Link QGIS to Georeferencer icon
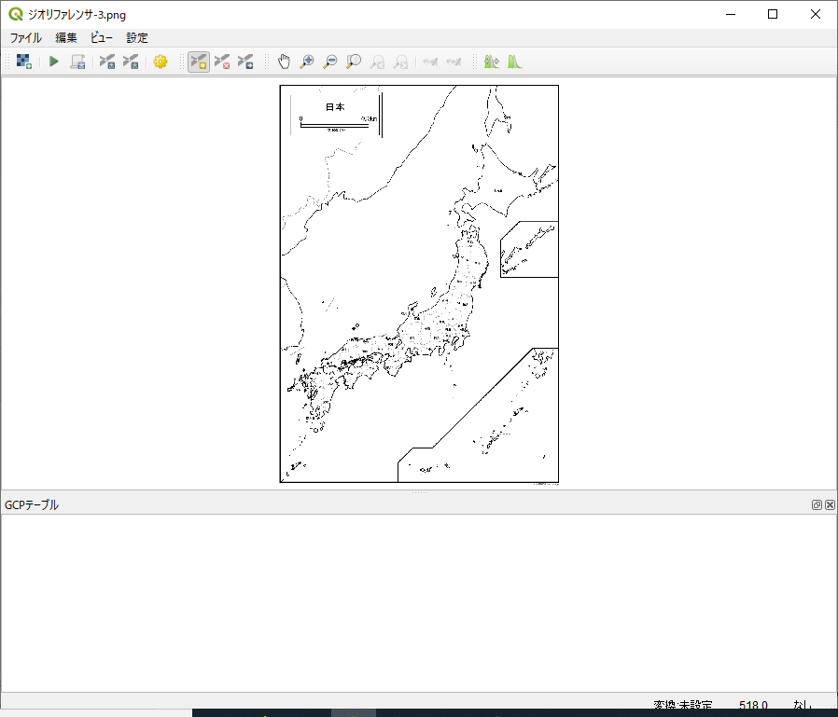Image resolution: width=838 pixels, height=717 pixels. coord(454,62)
